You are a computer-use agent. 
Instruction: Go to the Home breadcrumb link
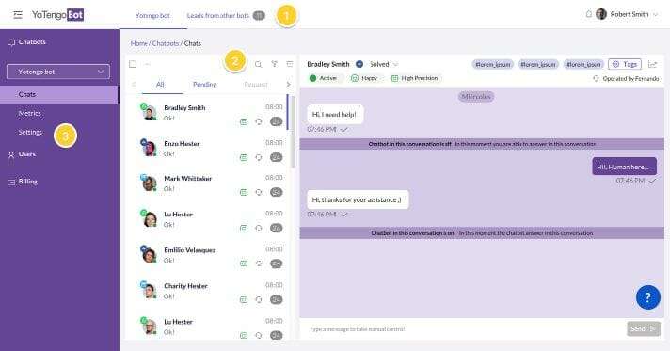tap(138, 43)
